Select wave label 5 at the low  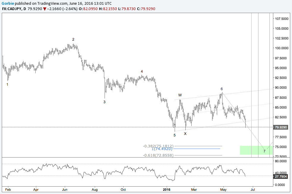[174, 135]
